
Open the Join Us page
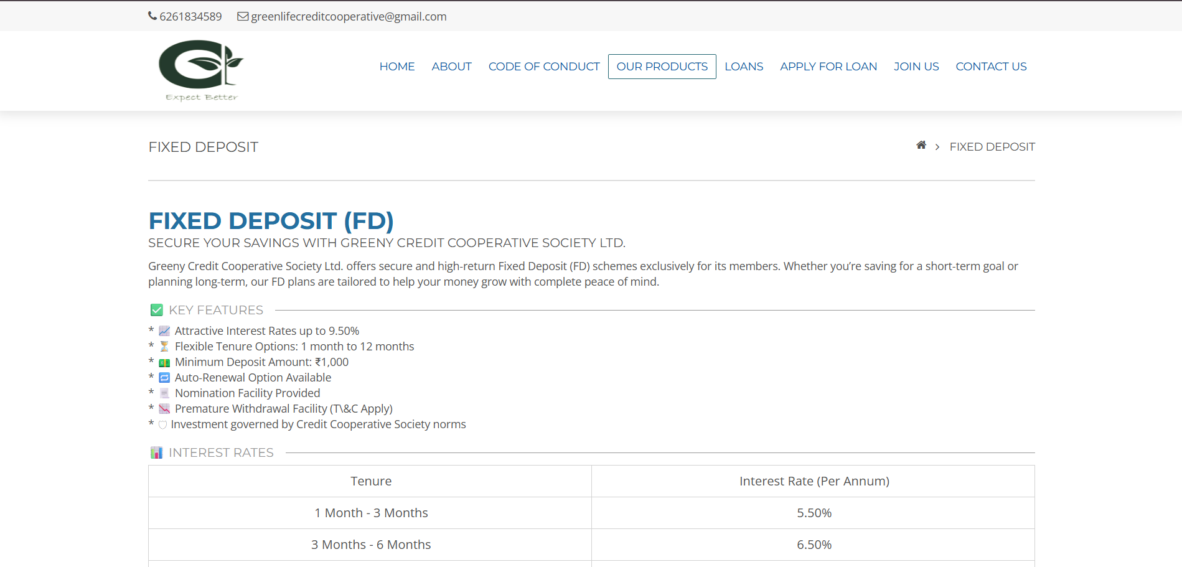tap(916, 67)
